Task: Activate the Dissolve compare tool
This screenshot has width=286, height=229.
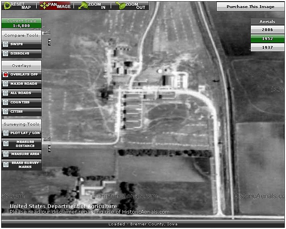Action: tap(21, 53)
